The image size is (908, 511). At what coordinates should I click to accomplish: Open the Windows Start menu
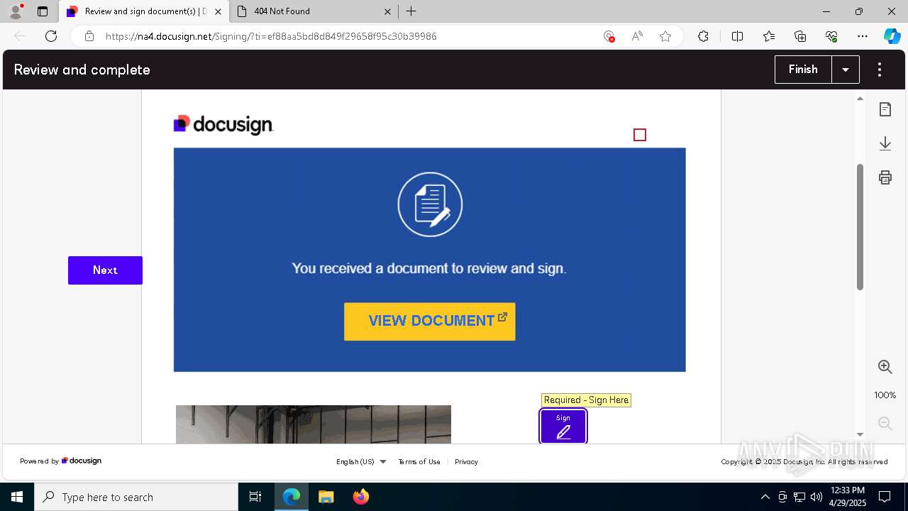(x=17, y=497)
